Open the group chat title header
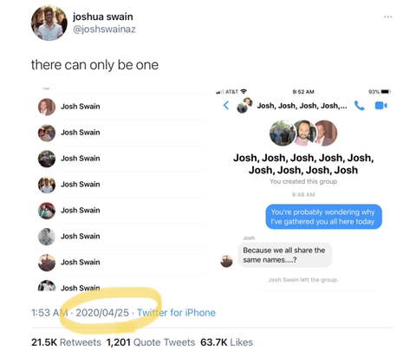Viewport: 416px width, 352px height. [x=302, y=106]
